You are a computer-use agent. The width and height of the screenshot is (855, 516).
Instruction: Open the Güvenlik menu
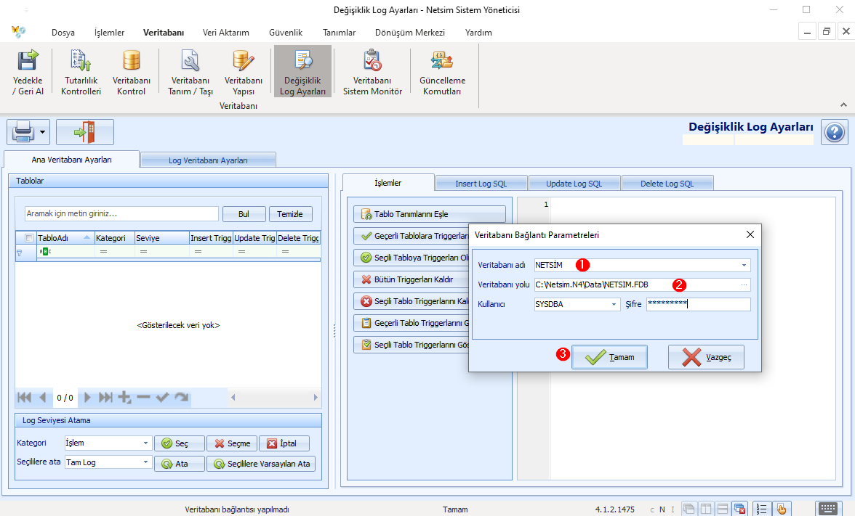click(x=286, y=33)
